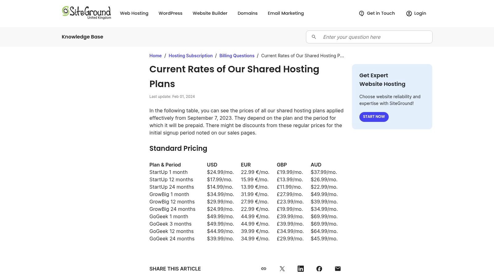
Task: Click the GoGeek 1 month row label
Action: point(169,216)
